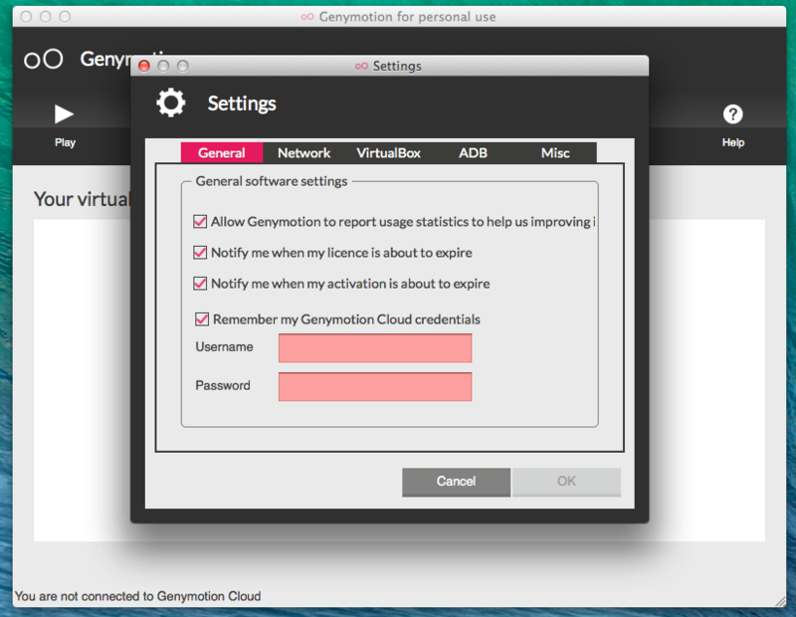The width and height of the screenshot is (796, 617).
Task: Click the Play triangle icon
Action: (64, 114)
